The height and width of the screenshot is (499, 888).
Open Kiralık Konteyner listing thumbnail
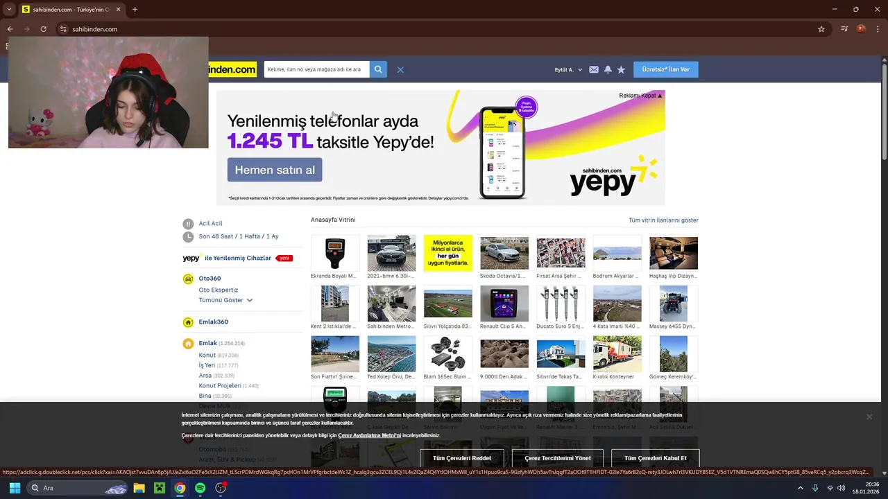point(617,353)
